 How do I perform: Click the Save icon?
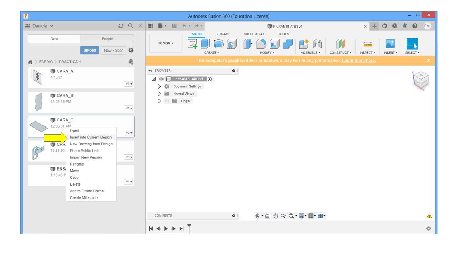pyautogui.click(x=175, y=26)
